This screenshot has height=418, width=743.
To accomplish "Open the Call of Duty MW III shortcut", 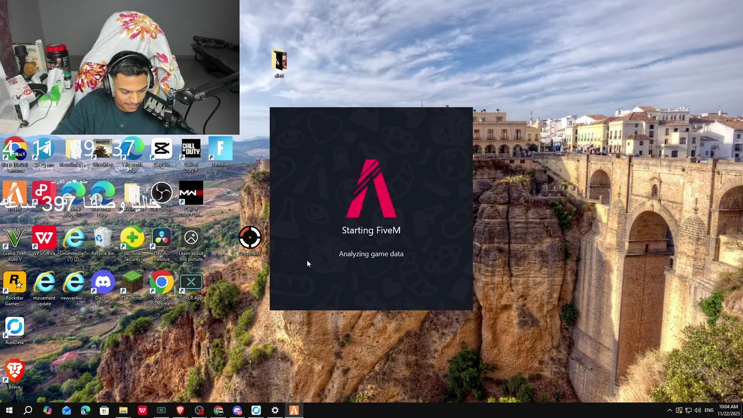I will click(x=191, y=199).
